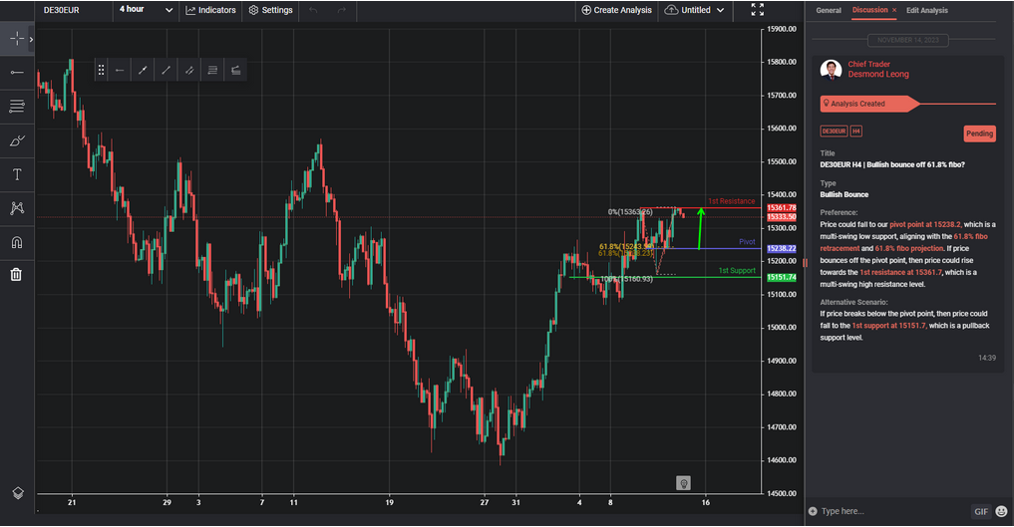Screen dimensions: 1014x527
Task: Select the Text annotation tool
Action: pyautogui.click(x=17, y=174)
